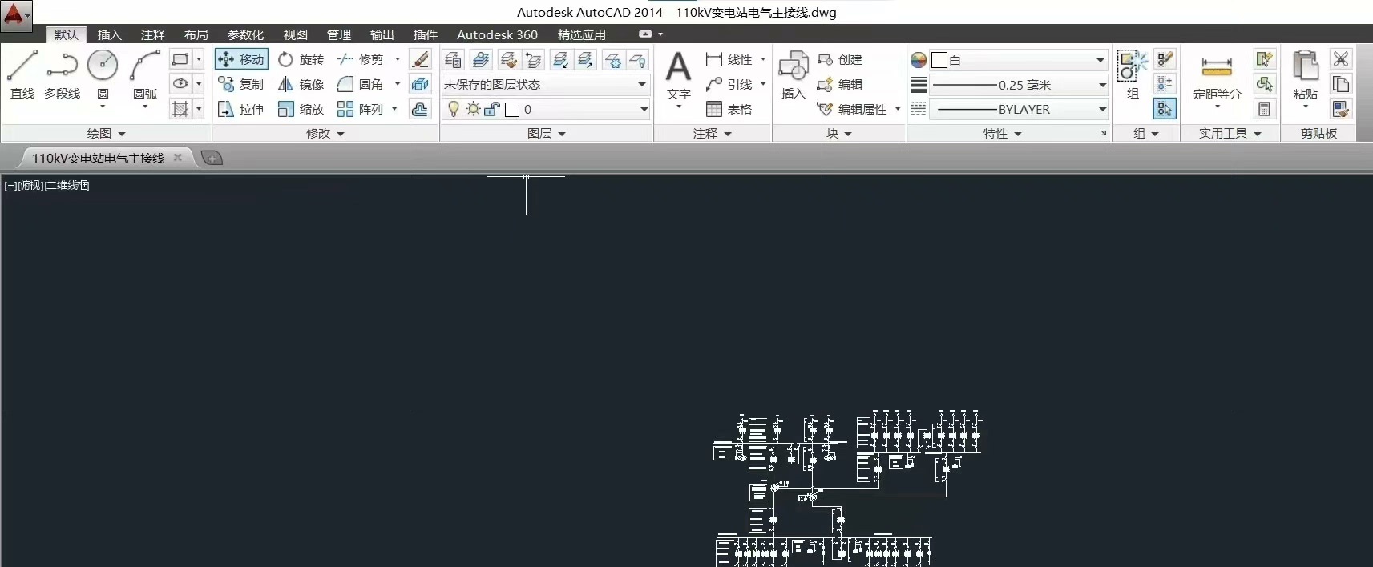Open the 视图 ribbon tab
The image size is (1373, 567).
point(295,34)
